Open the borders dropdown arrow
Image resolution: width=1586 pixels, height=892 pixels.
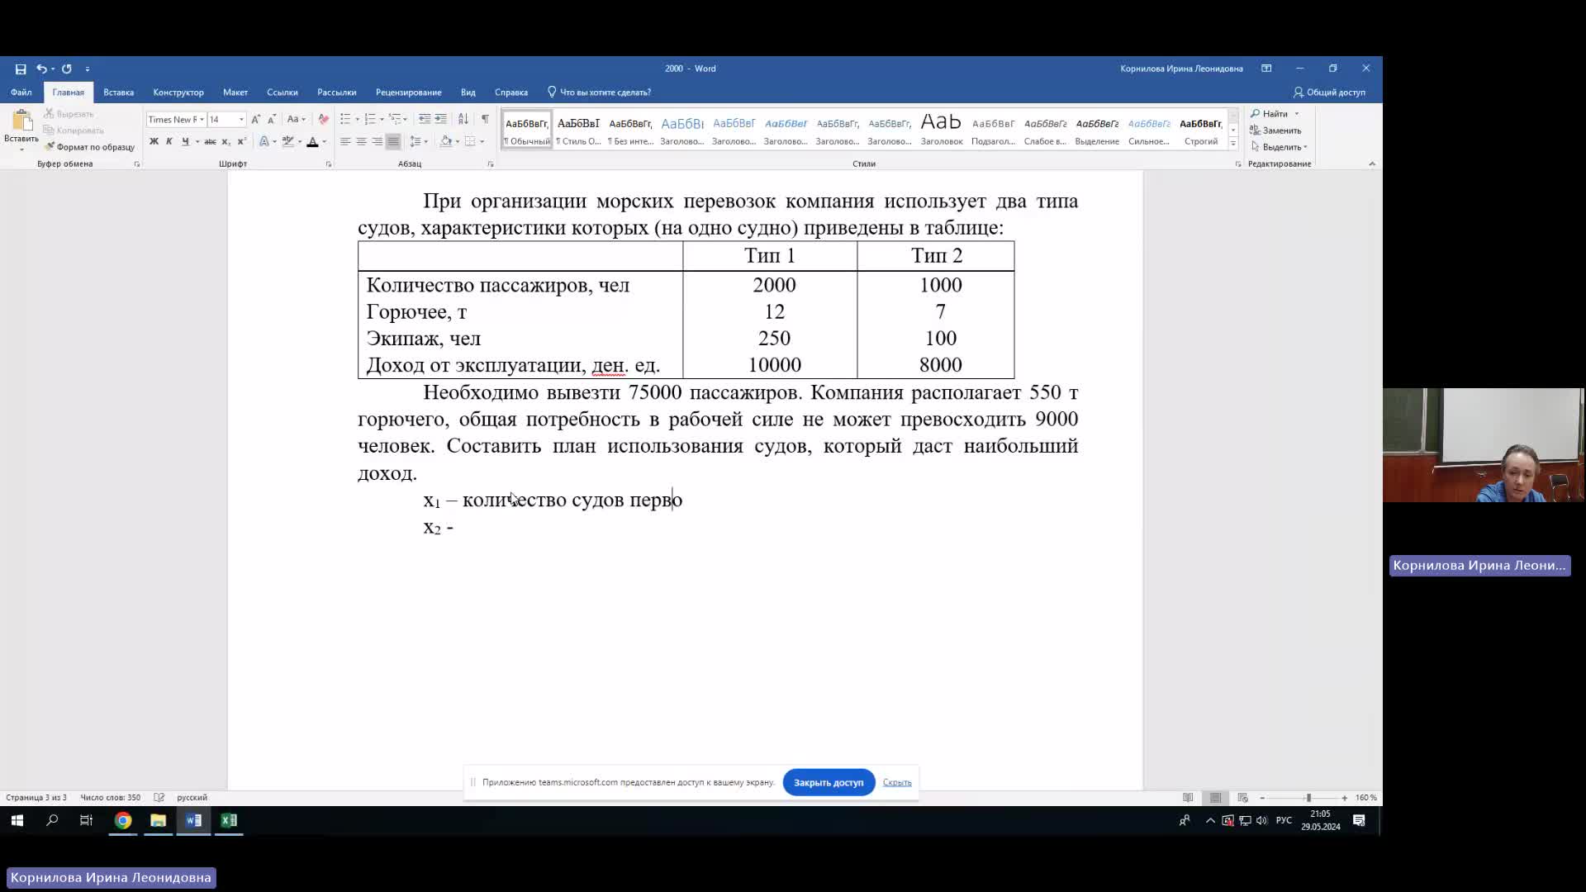click(482, 141)
